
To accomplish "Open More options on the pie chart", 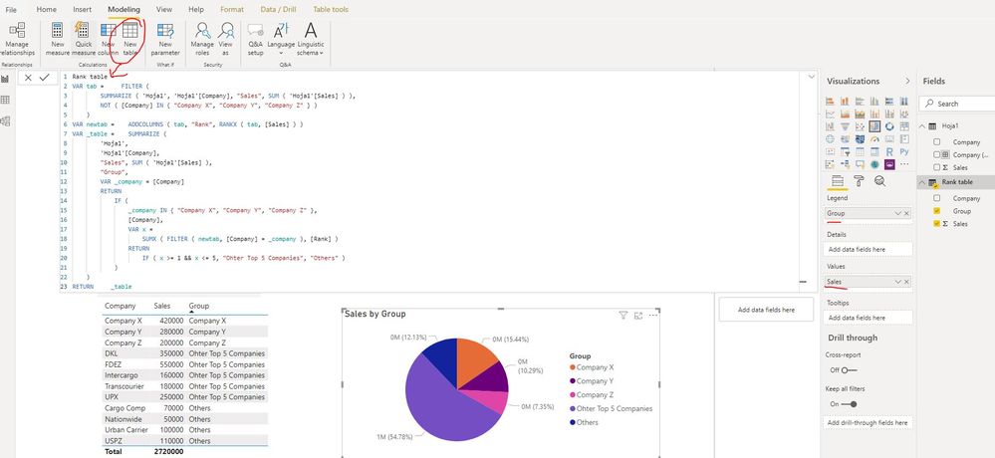I will click(653, 316).
